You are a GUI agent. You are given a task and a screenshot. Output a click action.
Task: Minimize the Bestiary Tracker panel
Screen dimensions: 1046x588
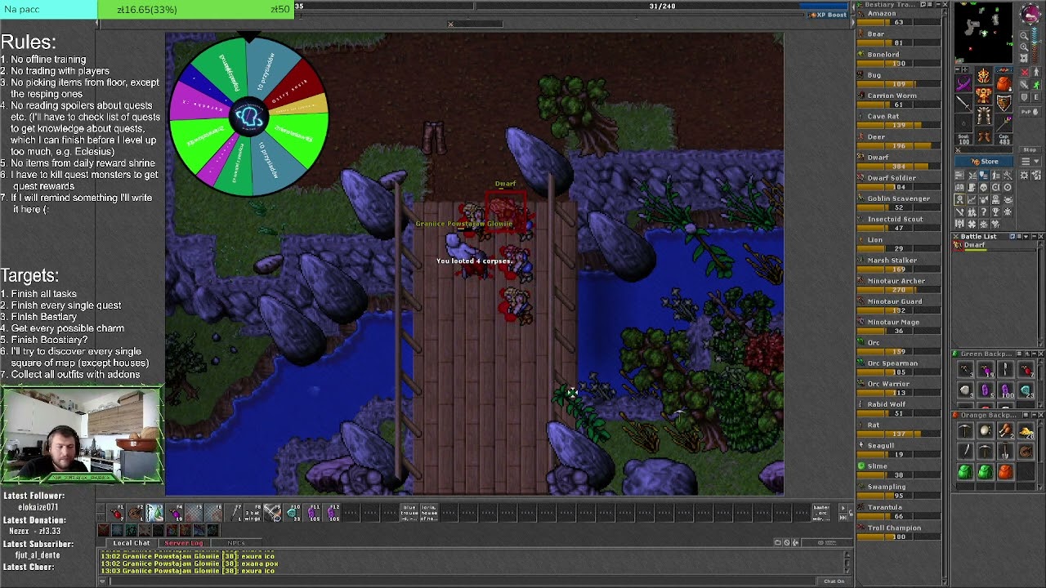(936, 5)
